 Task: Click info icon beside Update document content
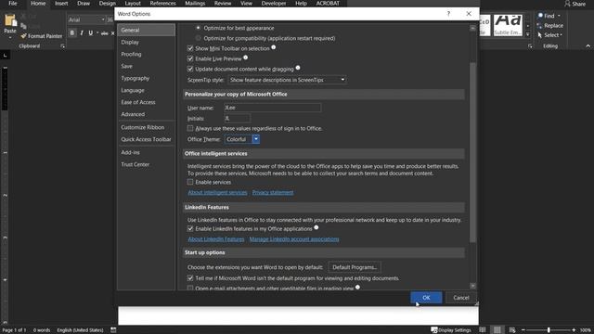tap(298, 68)
